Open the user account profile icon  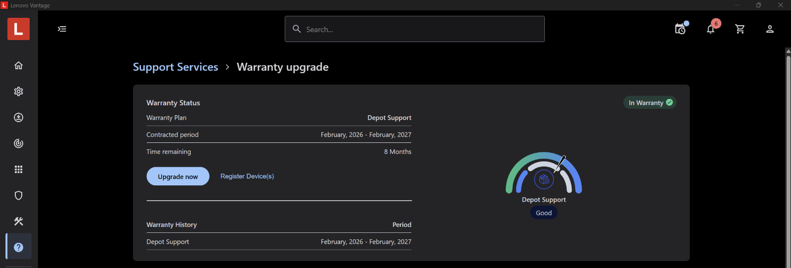click(x=770, y=29)
